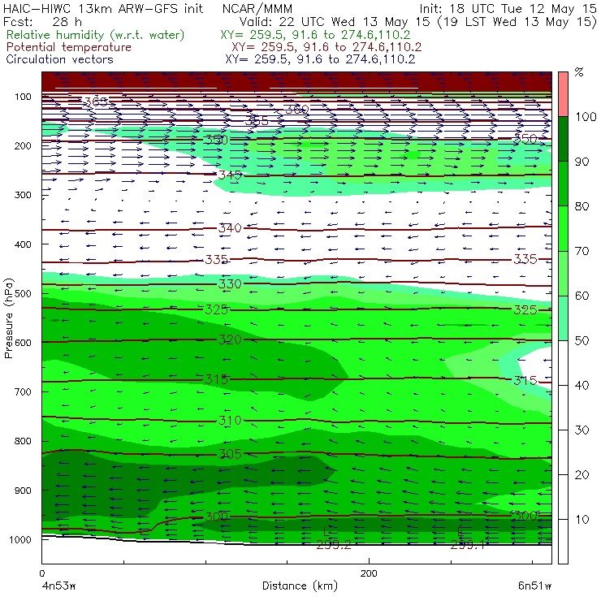Click the 1000 hPa pressure axis label
Screen dimensions: 601x601
tap(20, 539)
